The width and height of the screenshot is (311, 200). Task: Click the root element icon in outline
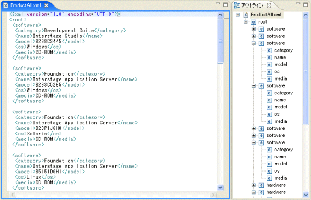click(253, 22)
